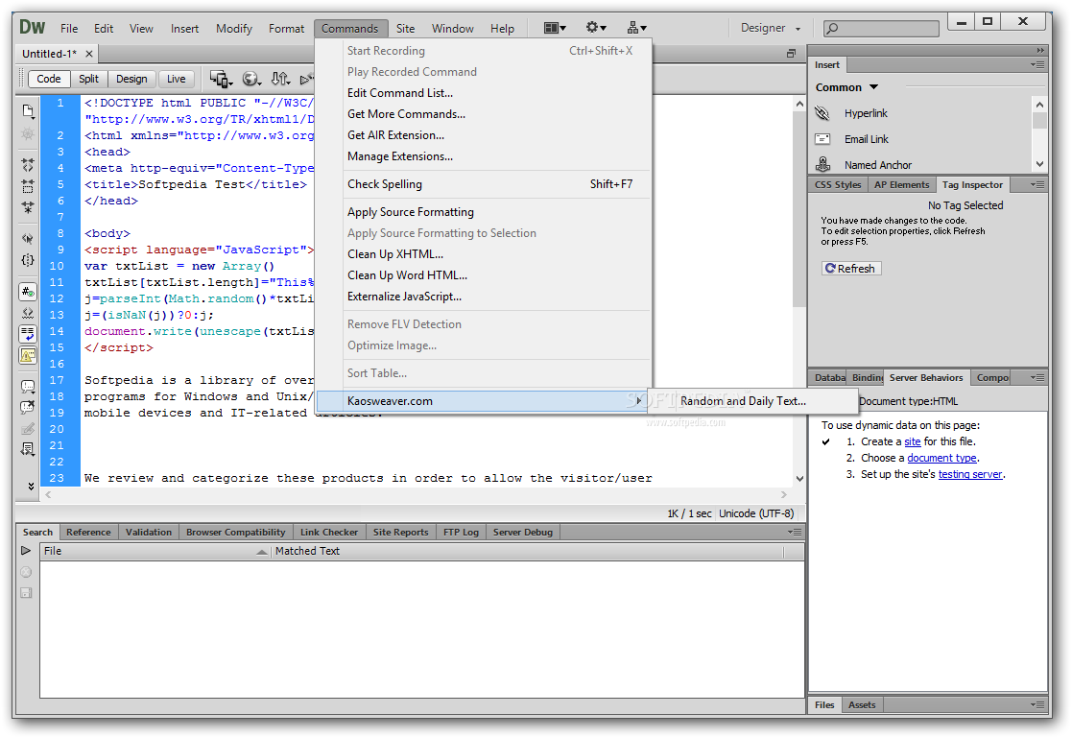The image size is (1072, 738).
Task: Click Remove Comment icon in coding toolbar
Action: [x=27, y=408]
